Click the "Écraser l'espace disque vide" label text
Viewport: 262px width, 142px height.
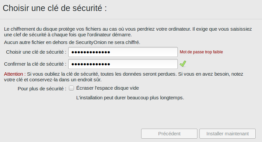tap(108, 88)
